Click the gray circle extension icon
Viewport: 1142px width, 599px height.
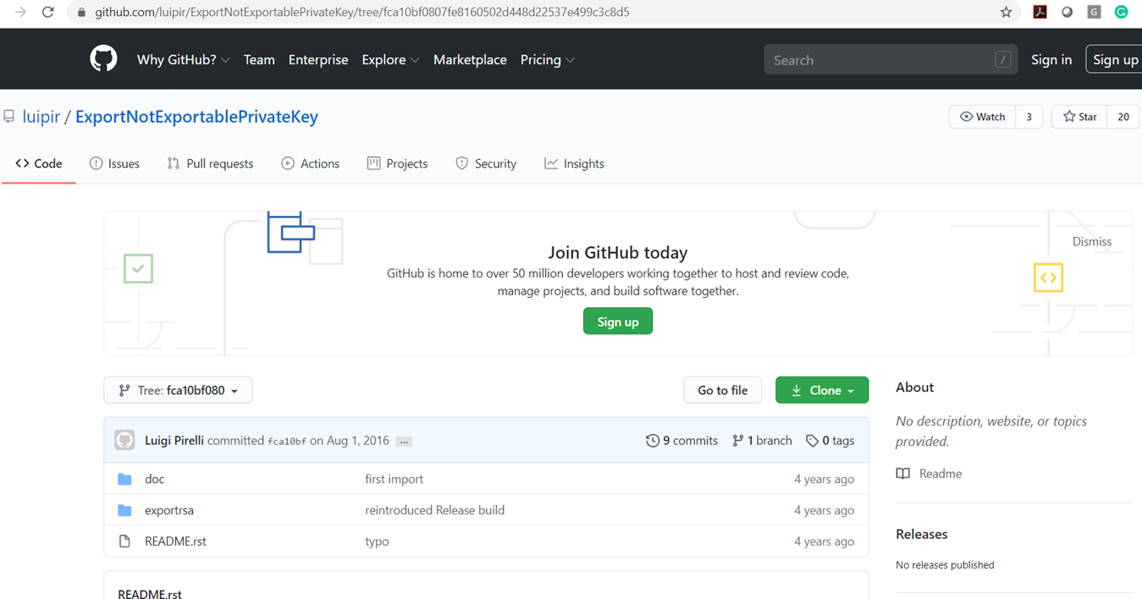[x=1068, y=12]
